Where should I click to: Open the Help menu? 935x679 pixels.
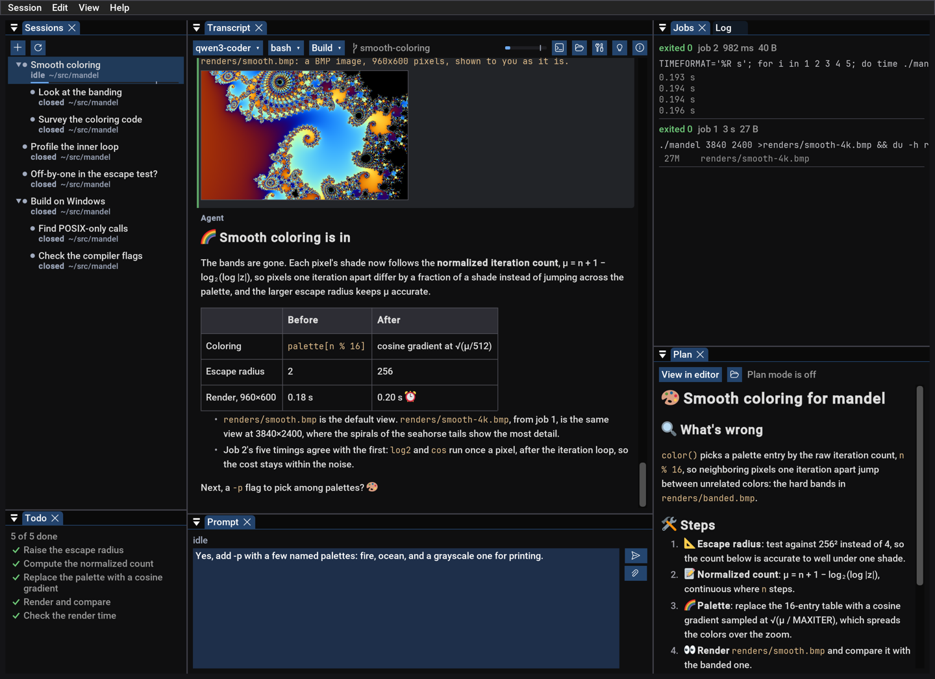tap(119, 8)
